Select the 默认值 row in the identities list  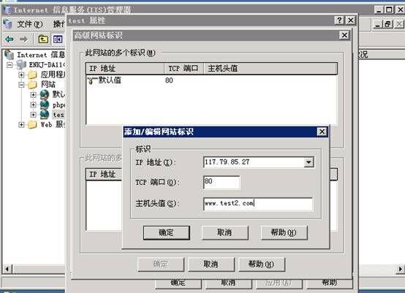point(211,80)
